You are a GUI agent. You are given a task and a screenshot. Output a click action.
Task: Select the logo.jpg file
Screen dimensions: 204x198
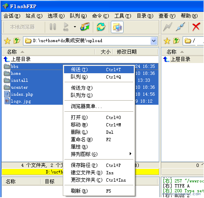click(21, 101)
